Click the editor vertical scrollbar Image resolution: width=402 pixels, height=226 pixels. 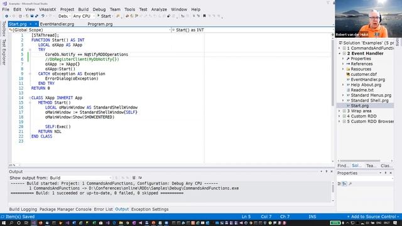tap(333, 73)
